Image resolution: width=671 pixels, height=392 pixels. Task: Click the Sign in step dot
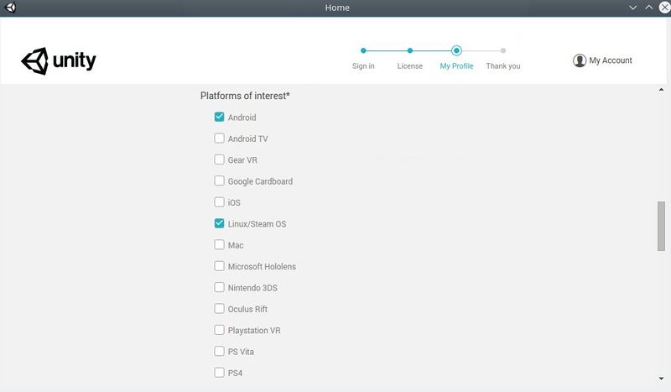click(x=363, y=50)
